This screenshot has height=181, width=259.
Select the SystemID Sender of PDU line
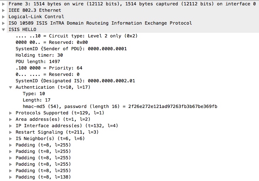coord(71,48)
